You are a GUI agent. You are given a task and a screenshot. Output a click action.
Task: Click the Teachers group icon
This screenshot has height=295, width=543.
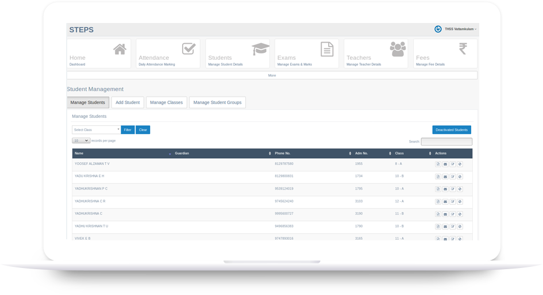tap(398, 49)
